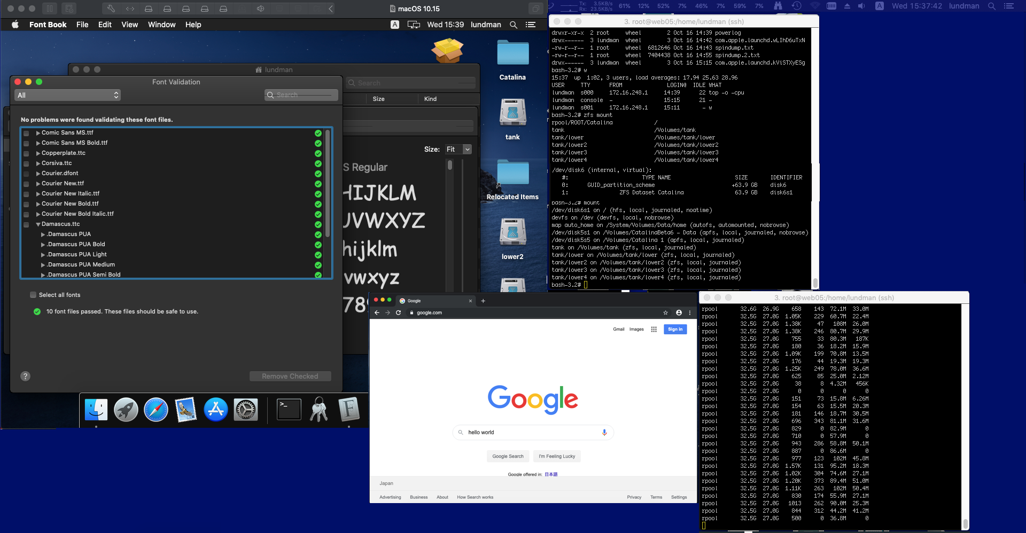This screenshot has height=533, width=1026.
Task: Bookmark page with the star icon
Action: coord(665,312)
